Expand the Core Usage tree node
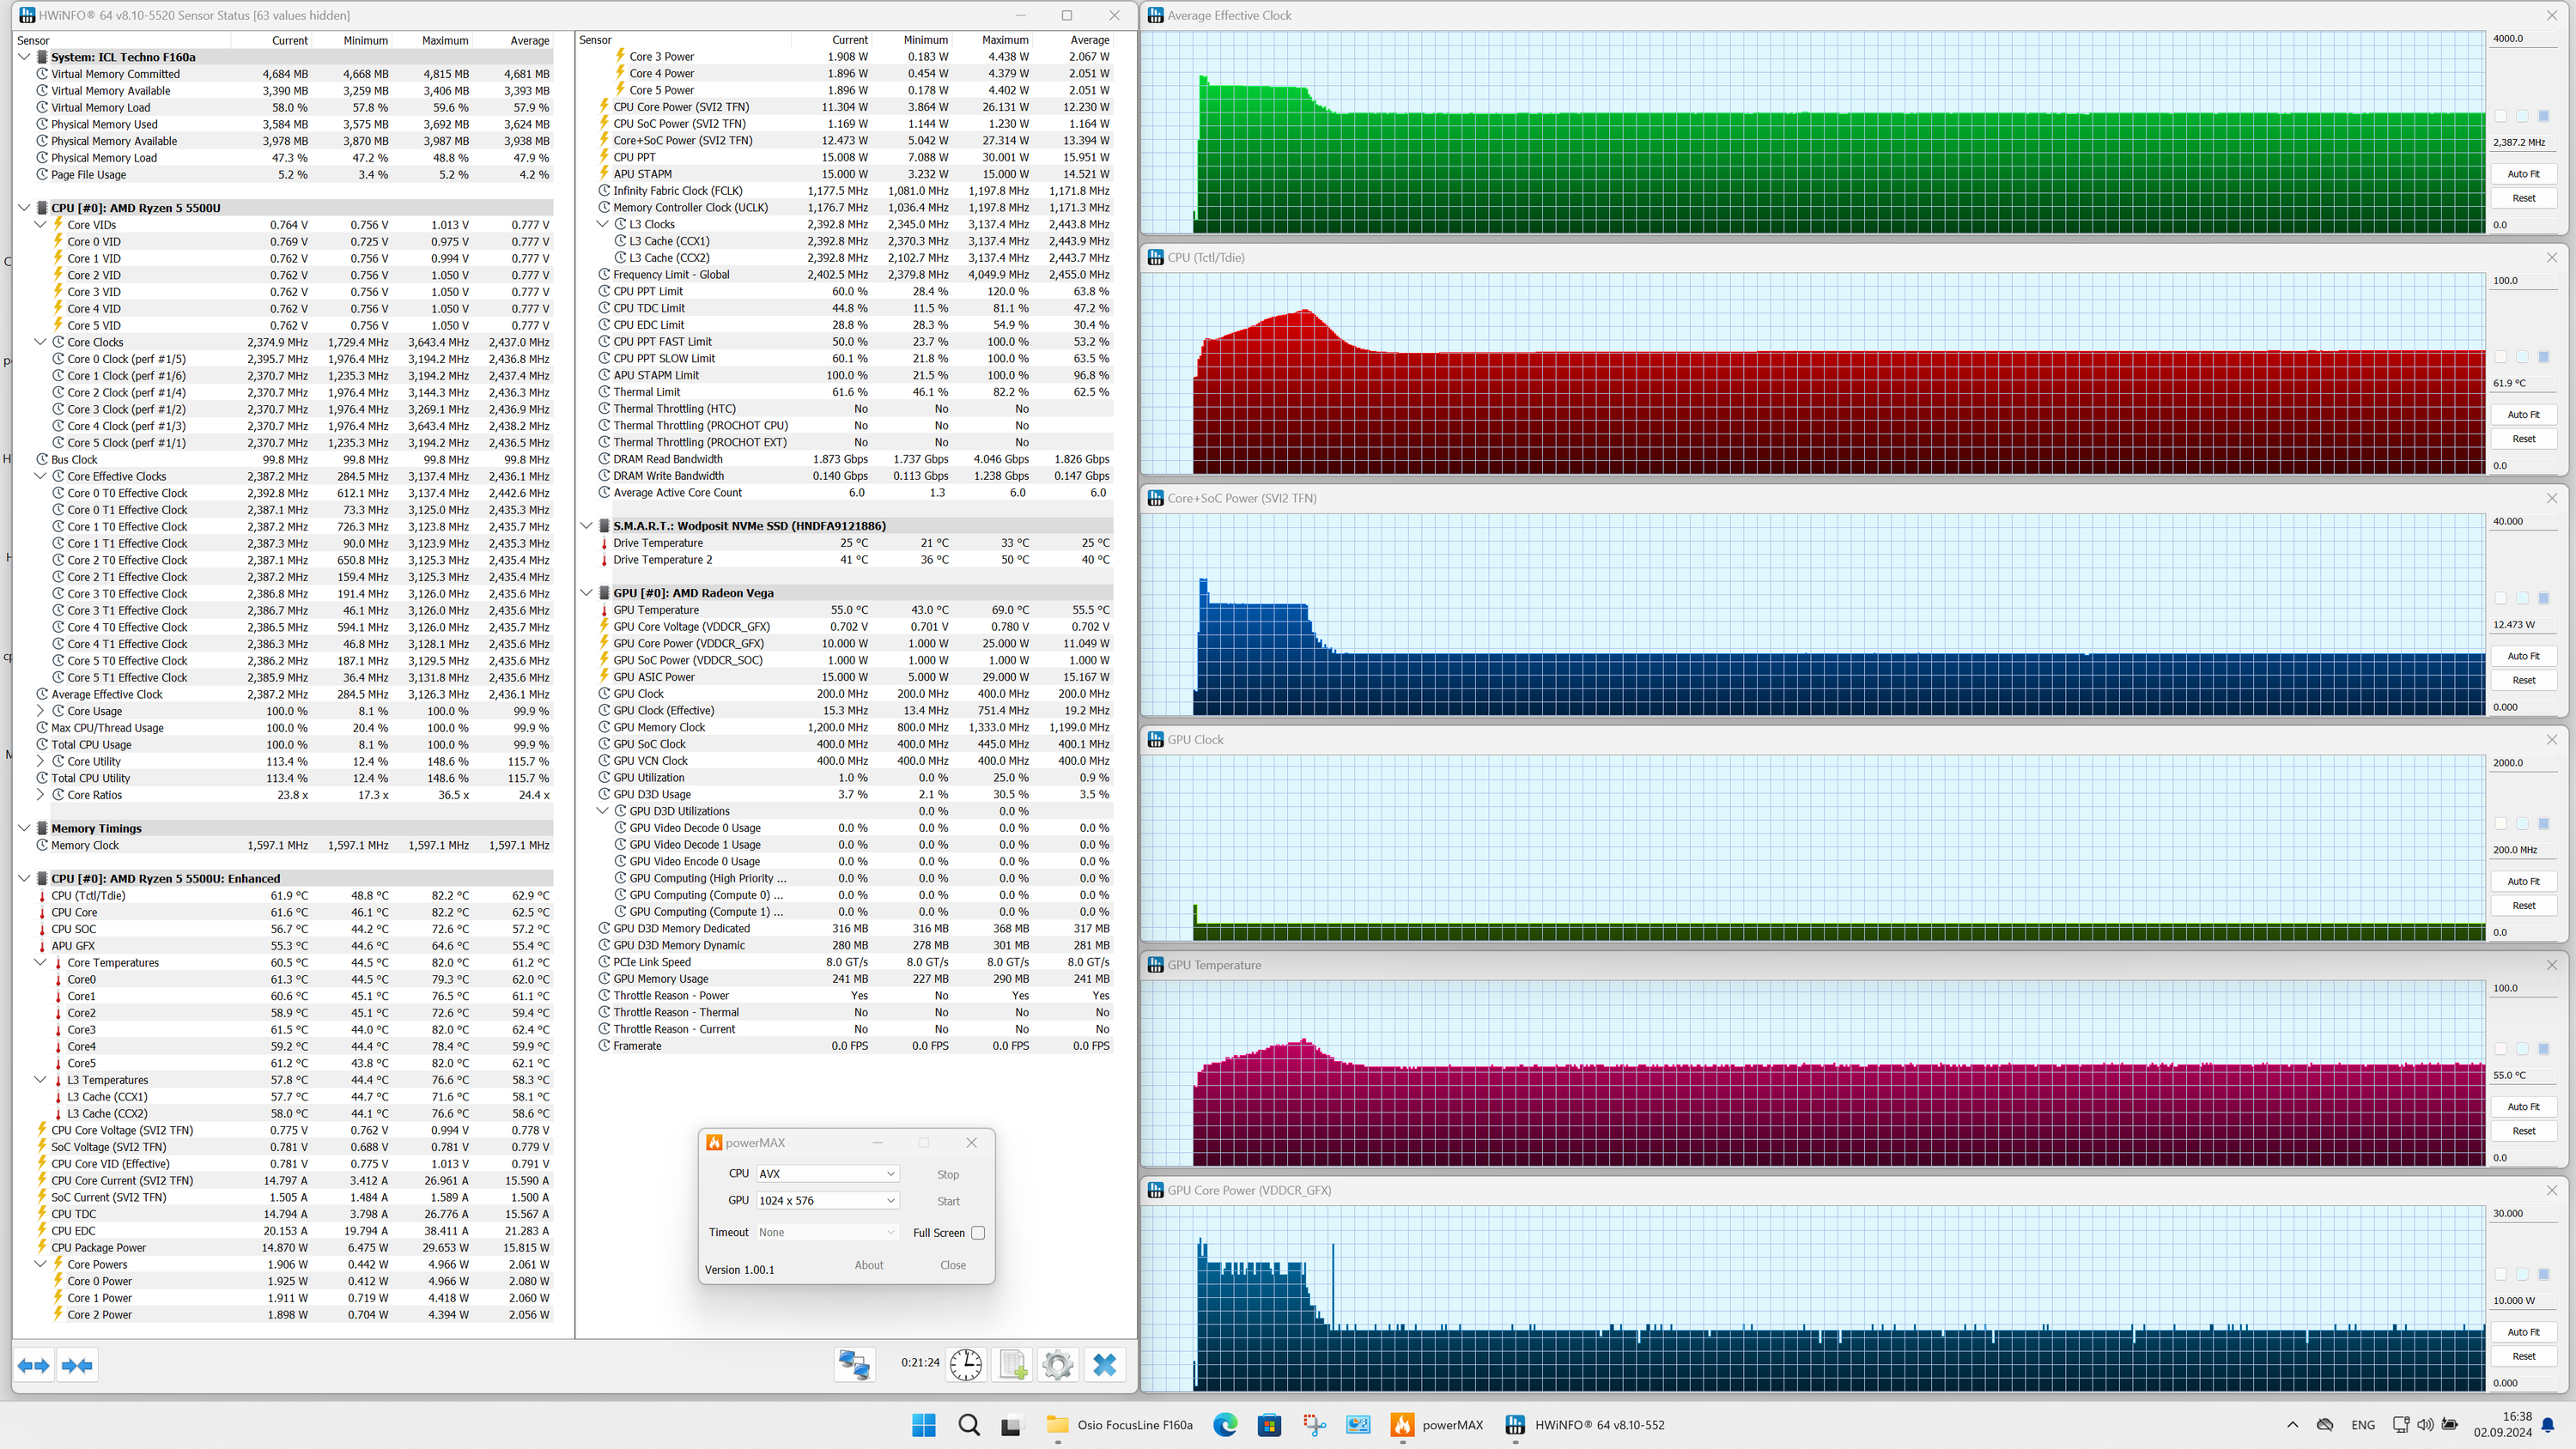 click(41, 711)
